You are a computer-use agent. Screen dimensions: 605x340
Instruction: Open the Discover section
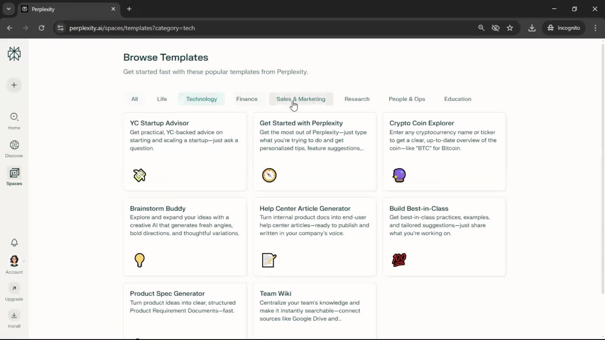pos(14,149)
